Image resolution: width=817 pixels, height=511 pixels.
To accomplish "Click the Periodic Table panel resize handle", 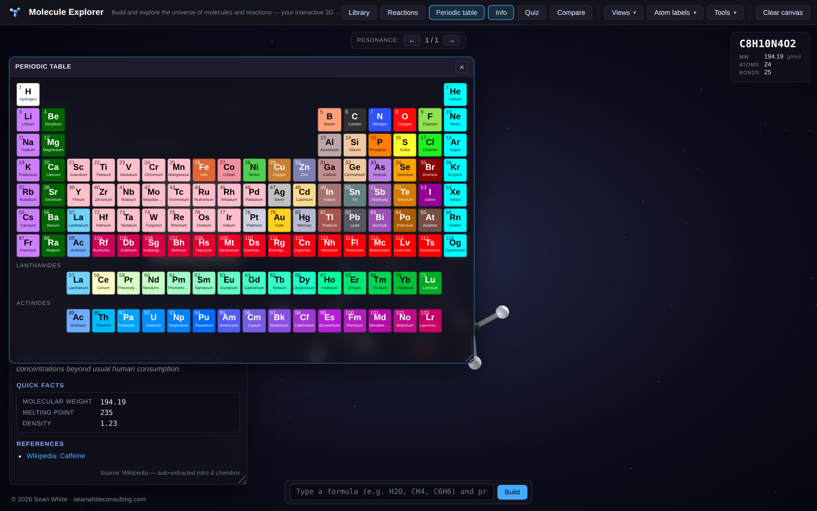I will click(470, 359).
